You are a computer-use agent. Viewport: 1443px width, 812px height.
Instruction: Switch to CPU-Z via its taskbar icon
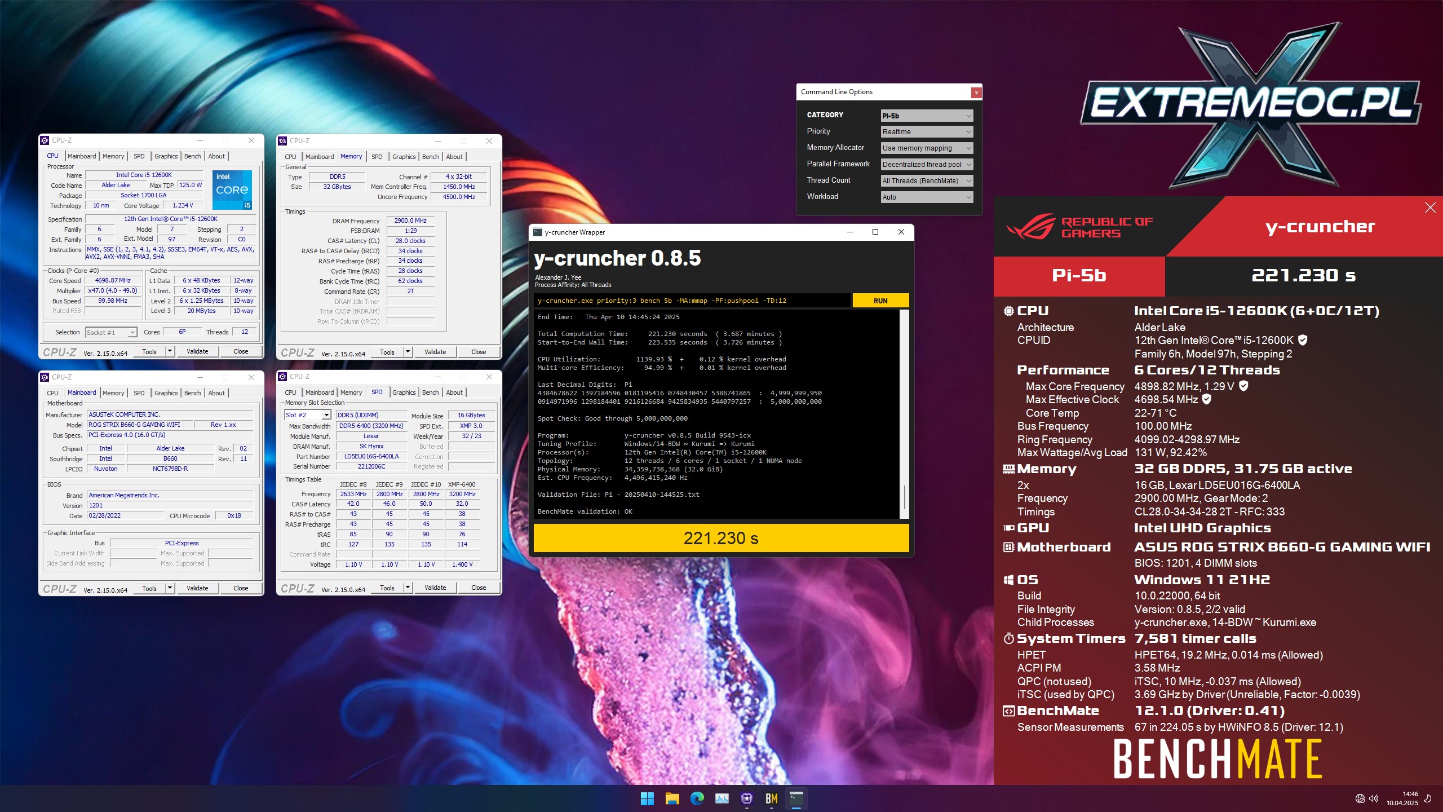coord(747,798)
